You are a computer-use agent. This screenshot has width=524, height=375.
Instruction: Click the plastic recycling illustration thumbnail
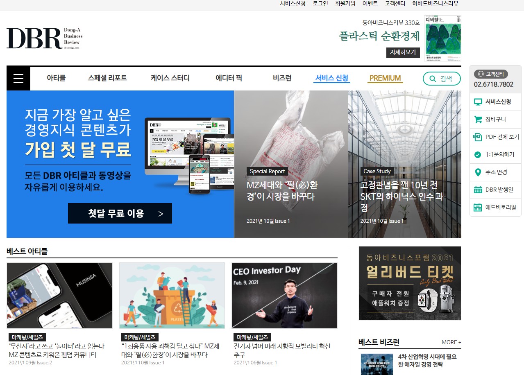tap(172, 296)
